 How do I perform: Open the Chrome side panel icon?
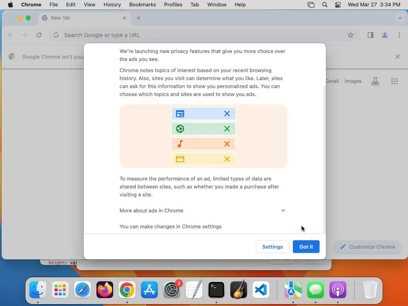pos(370,35)
